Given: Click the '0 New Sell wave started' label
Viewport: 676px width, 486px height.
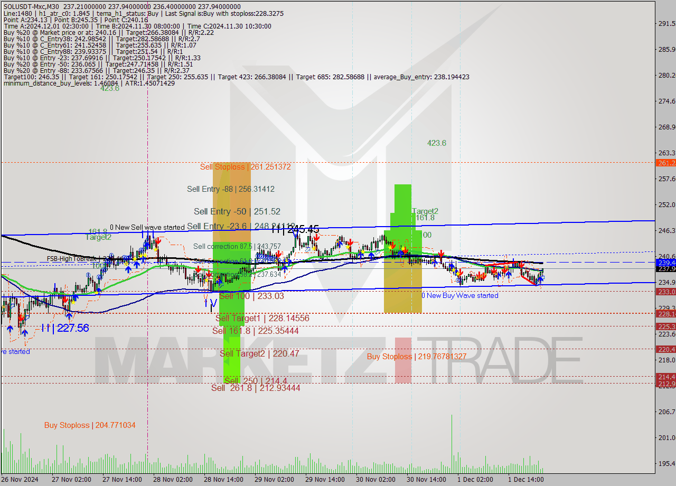Looking at the screenshot, I should tap(147, 227).
